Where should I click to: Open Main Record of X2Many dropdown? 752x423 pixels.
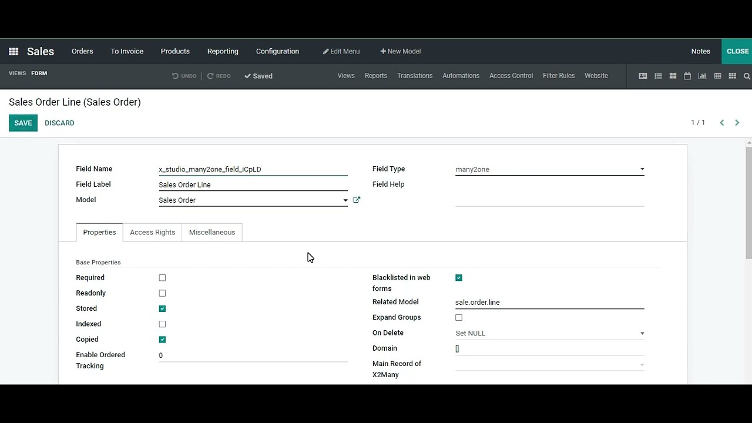[x=550, y=364]
